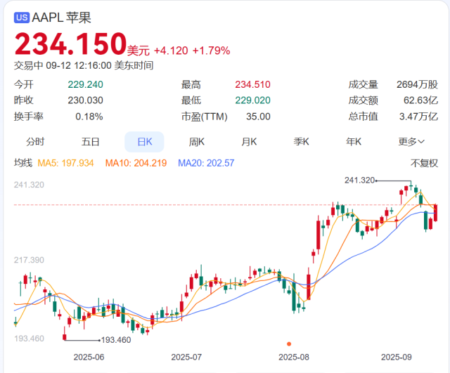The height and width of the screenshot is (373, 450).
Task: Open the 不复权 adjustment selector
Action: click(x=425, y=163)
